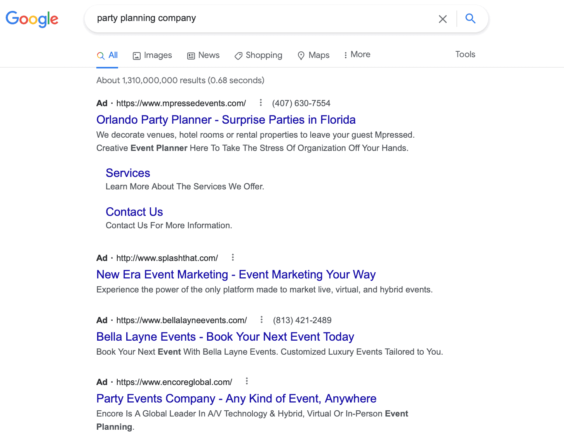The width and height of the screenshot is (564, 441).
Task: Click 'Learn More About The Services We Offer.'
Action: [185, 187]
